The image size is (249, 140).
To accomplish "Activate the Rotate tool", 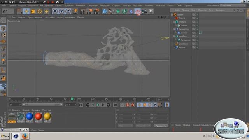I will tap(40, 11).
